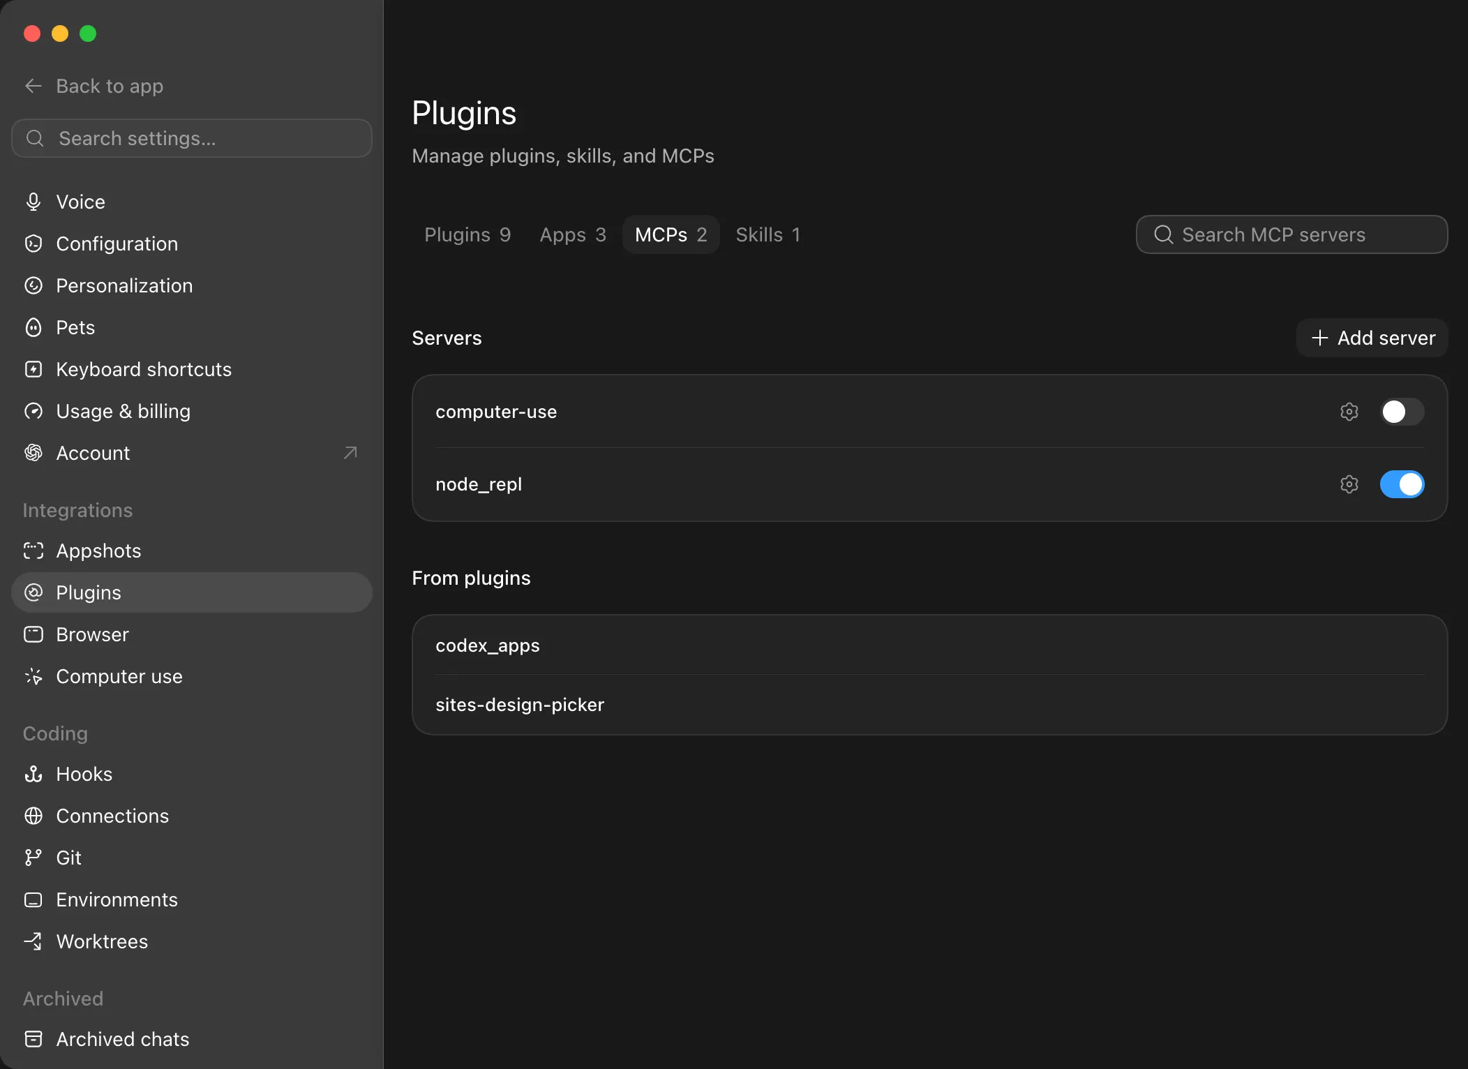Click magnifier icon in Search MCP servers
Screen dimensions: 1468x1069
tap(1163, 234)
